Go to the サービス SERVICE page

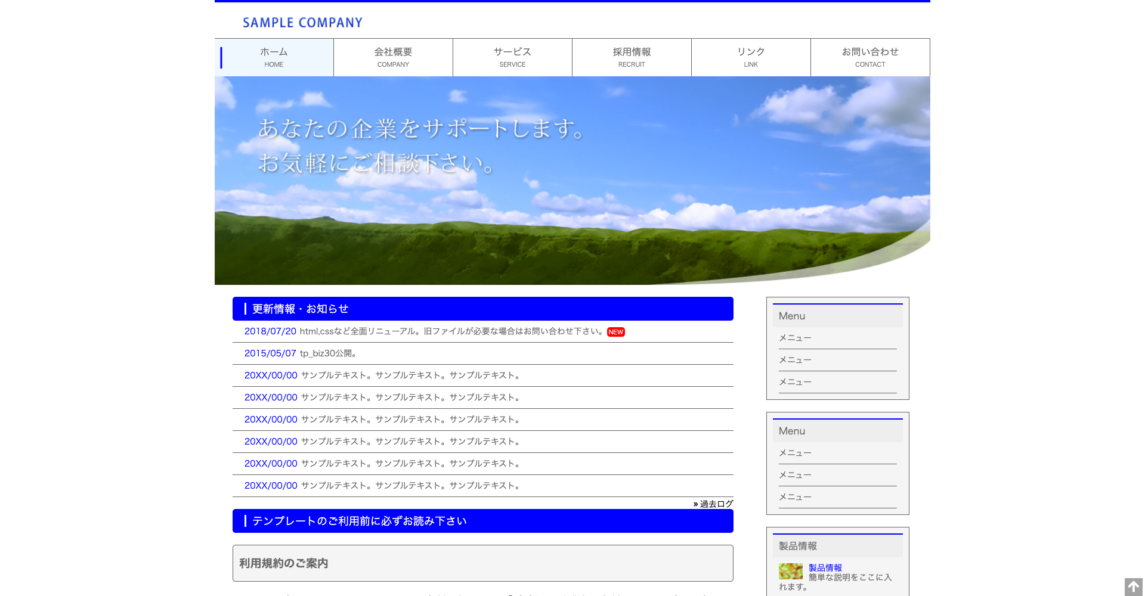click(x=512, y=57)
